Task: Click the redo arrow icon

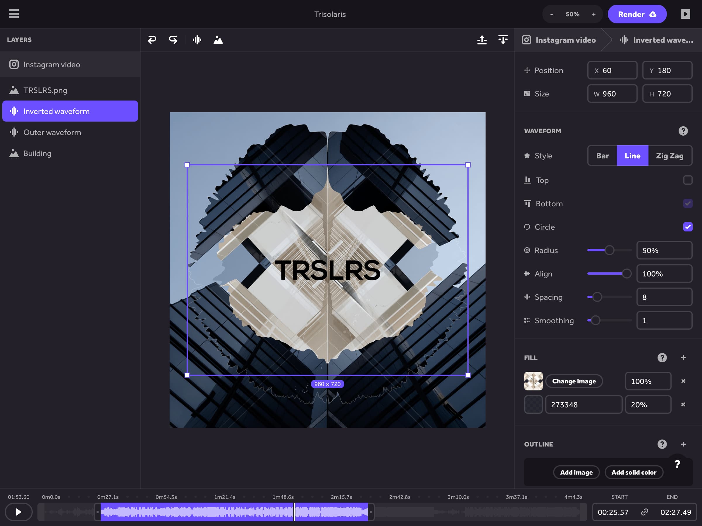Action: (x=173, y=40)
